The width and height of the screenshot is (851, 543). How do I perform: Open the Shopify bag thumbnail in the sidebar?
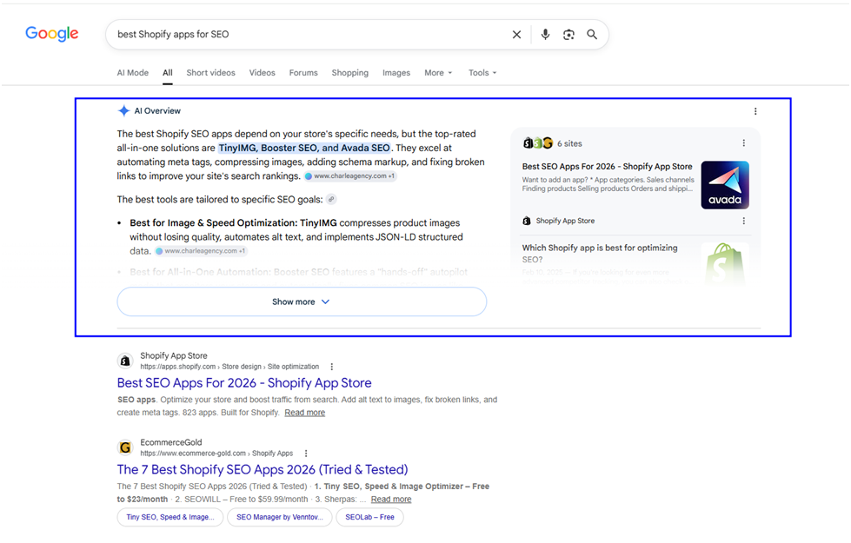tap(725, 264)
